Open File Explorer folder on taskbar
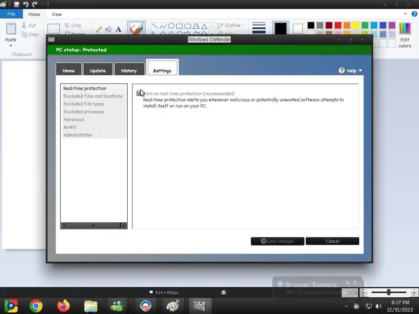 coord(91,306)
